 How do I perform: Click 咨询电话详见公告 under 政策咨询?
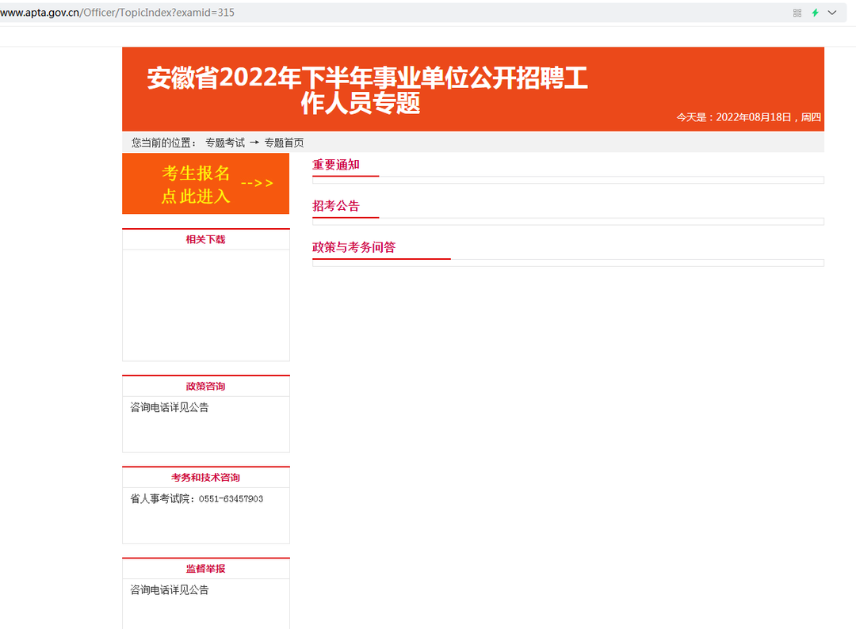(170, 407)
